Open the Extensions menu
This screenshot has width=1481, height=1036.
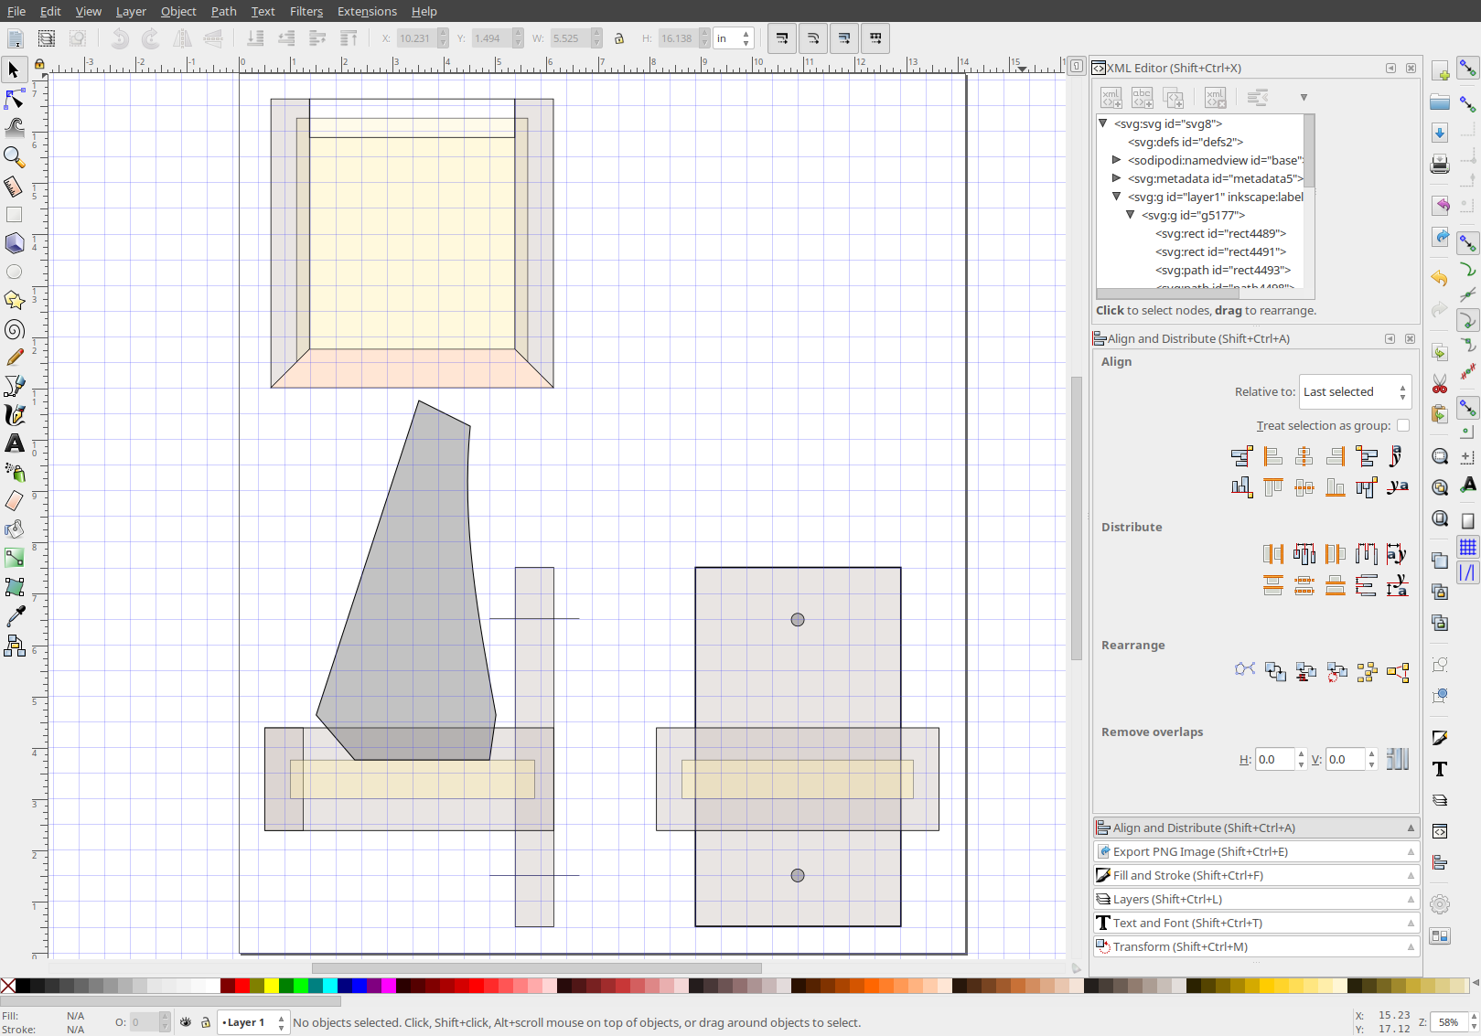click(x=366, y=11)
